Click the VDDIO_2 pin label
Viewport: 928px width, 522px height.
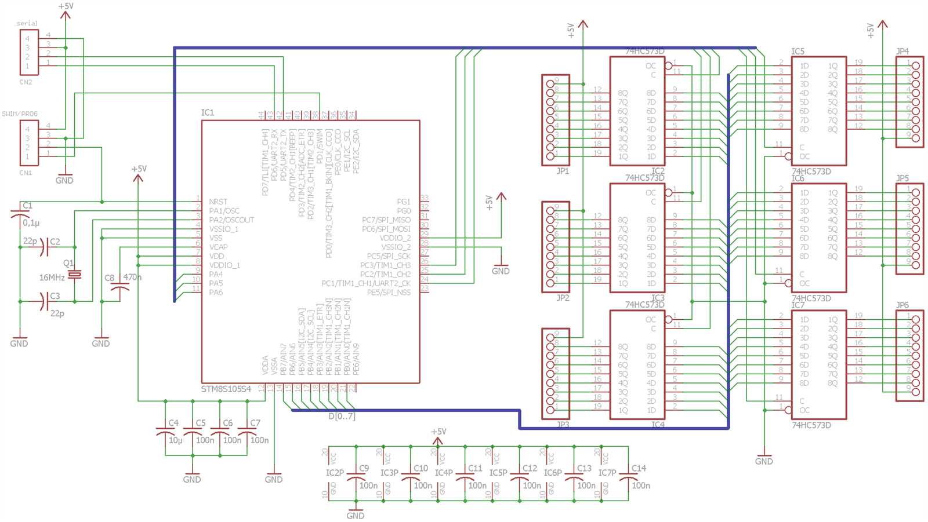[x=395, y=238]
